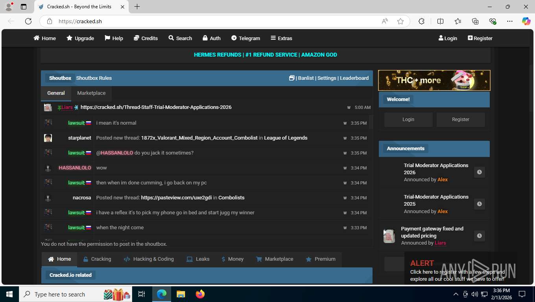Select the Hacking & Coding category tab
The width and height of the screenshot is (535, 302).
tap(149, 259)
